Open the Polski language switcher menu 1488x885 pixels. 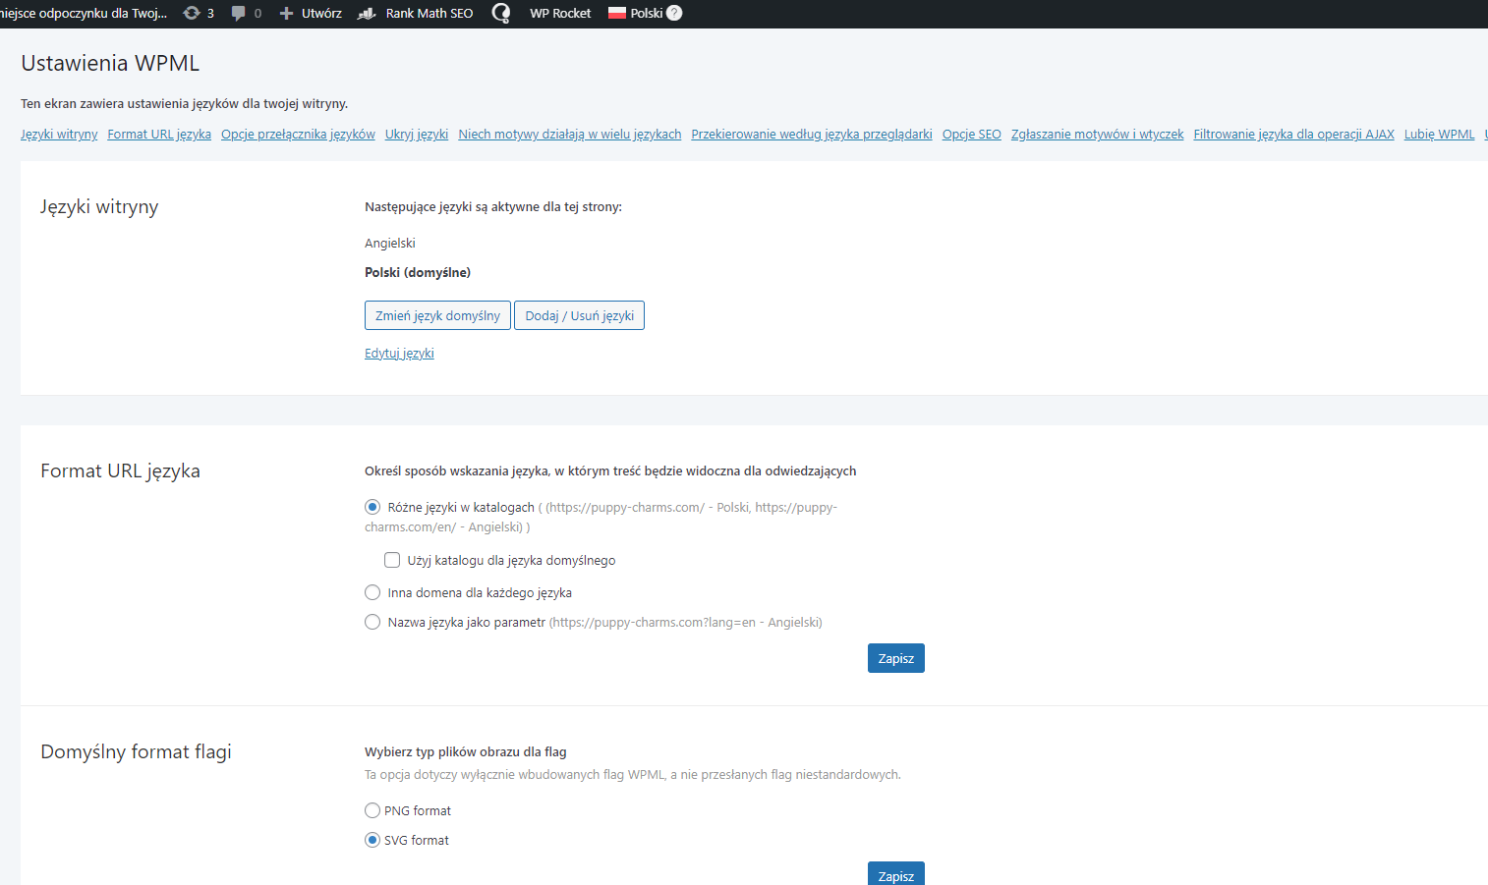pyautogui.click(x=645, y=14)
